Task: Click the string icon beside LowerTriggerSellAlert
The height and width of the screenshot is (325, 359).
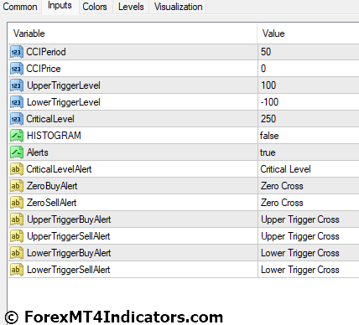Action: (x=17, y=270)
